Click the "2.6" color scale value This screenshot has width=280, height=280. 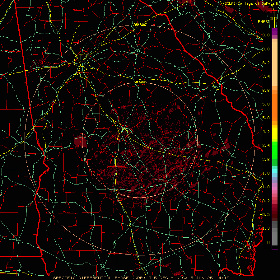[266, 159]
